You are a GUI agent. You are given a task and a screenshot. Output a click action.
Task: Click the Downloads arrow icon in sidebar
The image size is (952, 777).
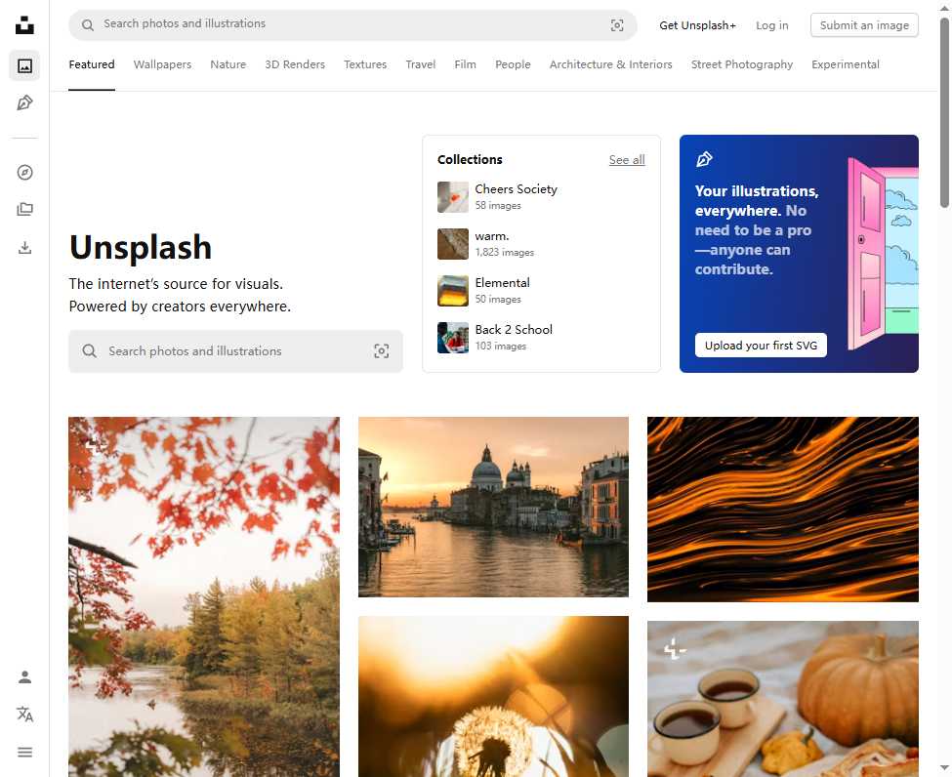(24, 247)
